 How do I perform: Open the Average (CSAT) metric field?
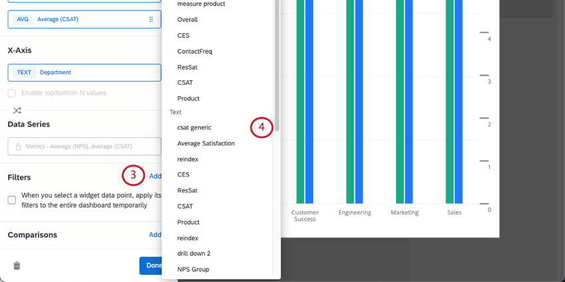84,19
